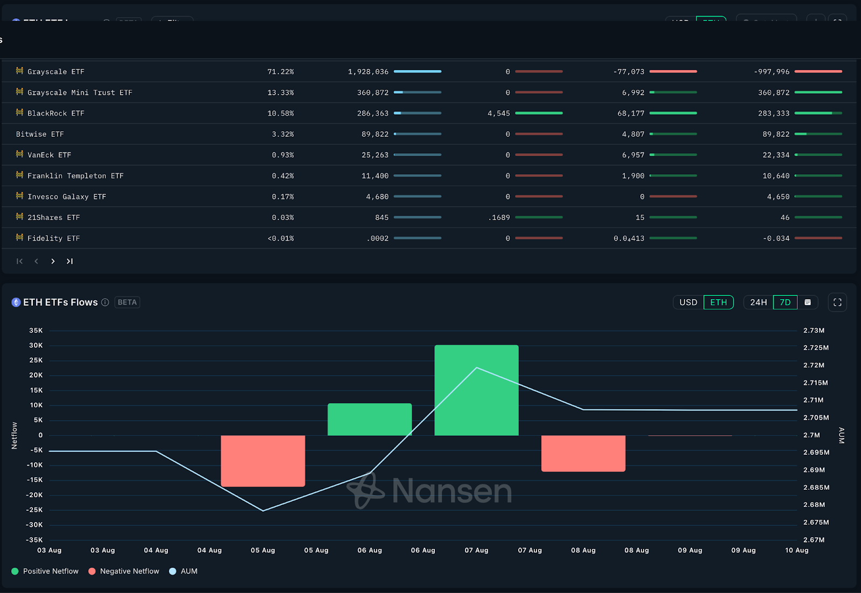Go to the first page of the table
The height and width of the screenshot is (593, 861).
pos(20,261)
